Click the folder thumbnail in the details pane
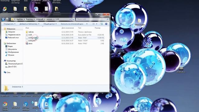 click(6, 88)
